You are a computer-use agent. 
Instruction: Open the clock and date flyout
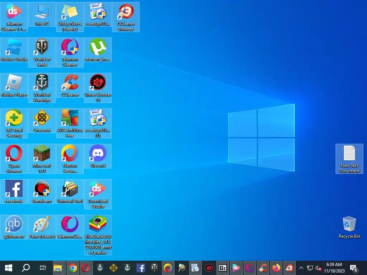[x=334, y=268]
